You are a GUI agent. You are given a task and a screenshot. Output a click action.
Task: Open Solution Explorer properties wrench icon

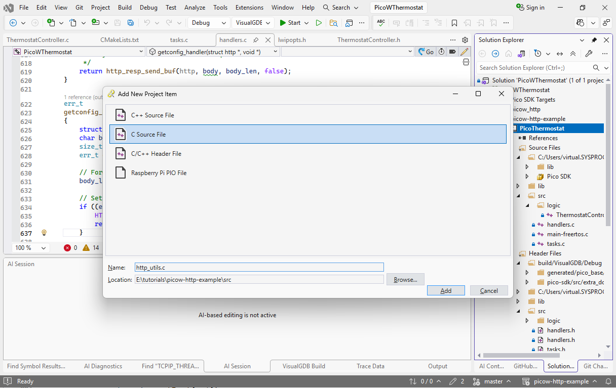click(588, 54)
